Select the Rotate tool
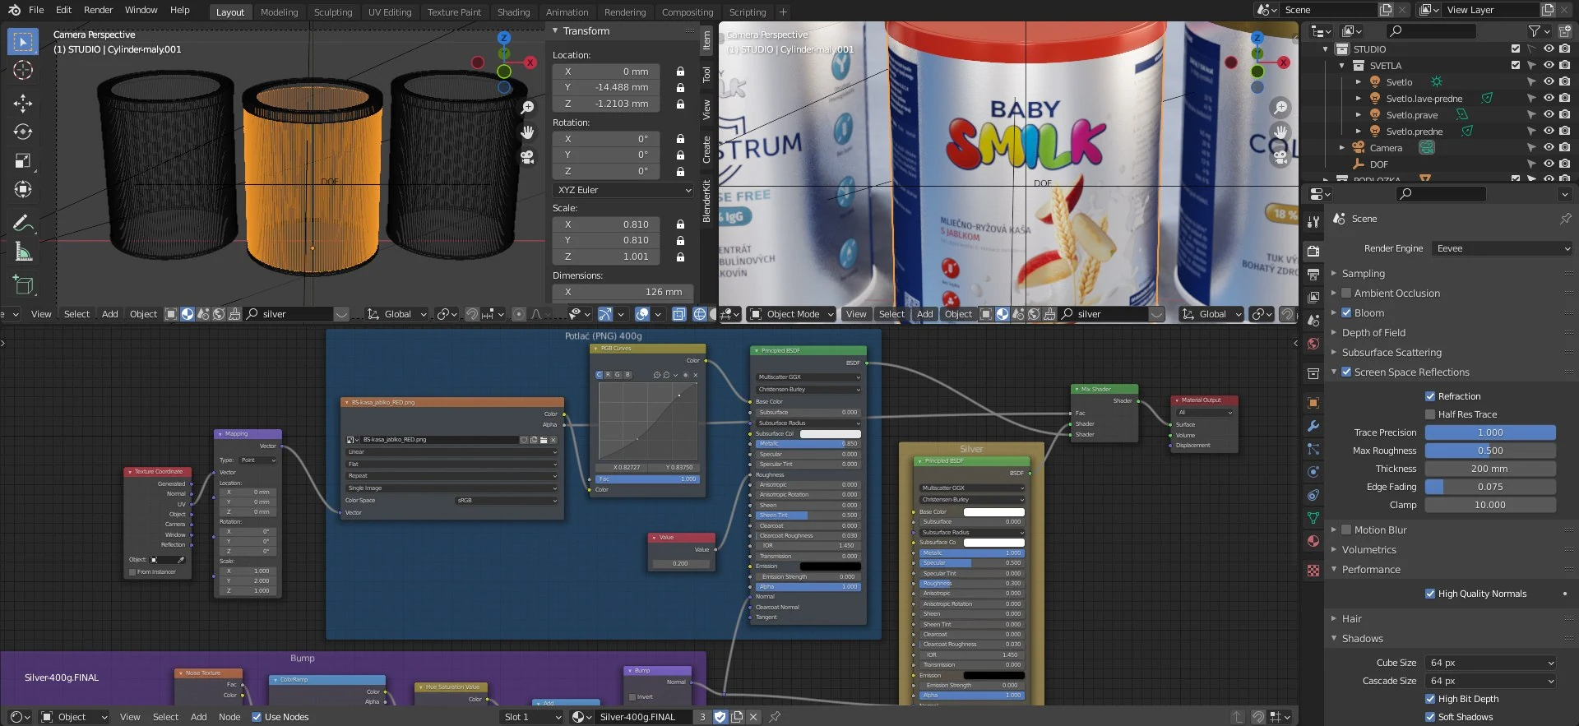The width and height of the screenshot is (1579, 726). pyautogui.click(x=23, y=132)
